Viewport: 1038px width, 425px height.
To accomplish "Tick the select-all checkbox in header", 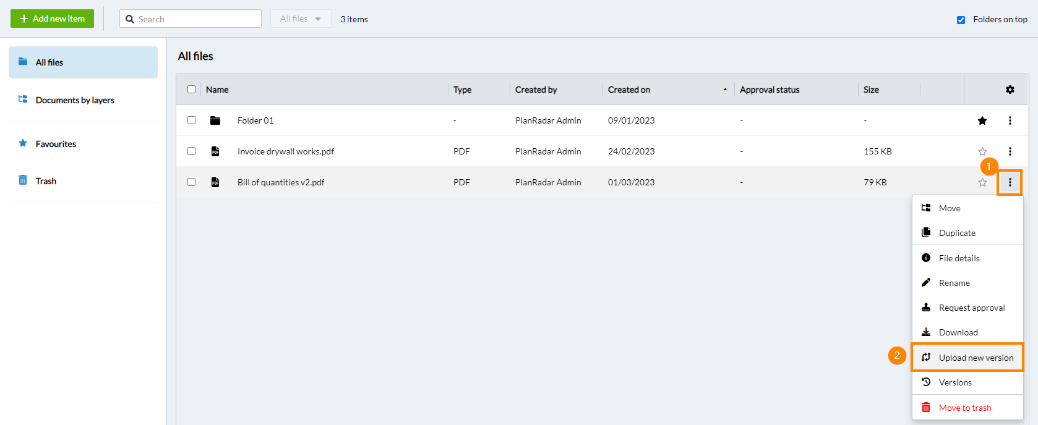I will tap(192, 90).
